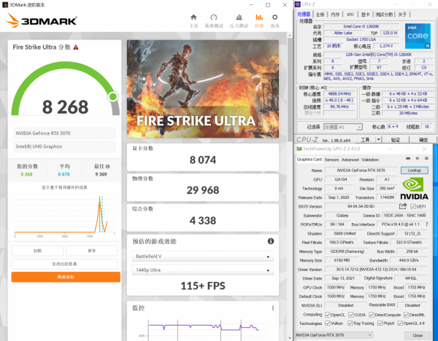Switch to the 测试分数 (Bench) tab in CPU-Z
This screenshot has width=438, height=341.
(384, 15)
